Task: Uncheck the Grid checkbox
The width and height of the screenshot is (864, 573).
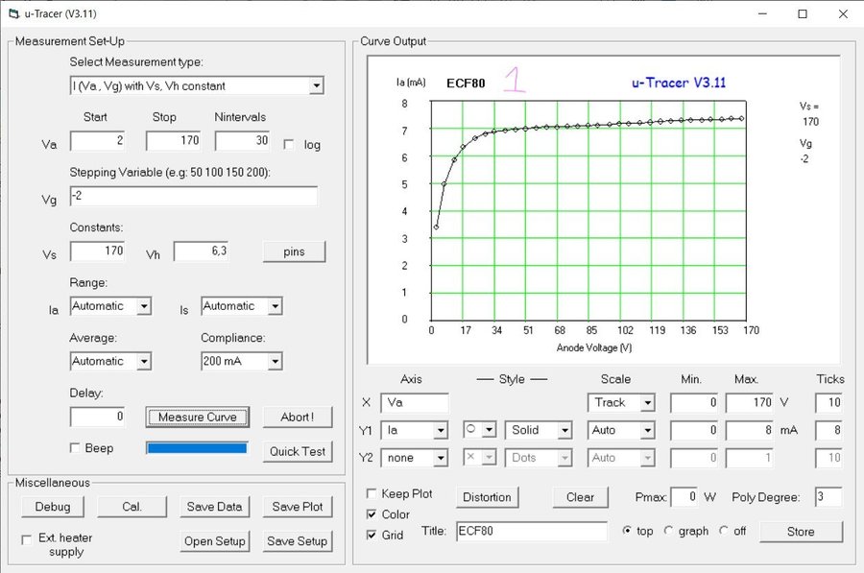Action: (x=372, y=535)
